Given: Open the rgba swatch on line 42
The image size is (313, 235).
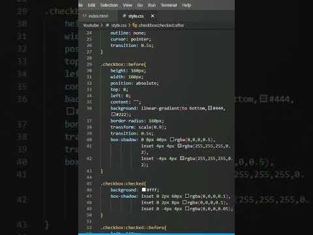Looking at the screenshot, I should [182, 158].
